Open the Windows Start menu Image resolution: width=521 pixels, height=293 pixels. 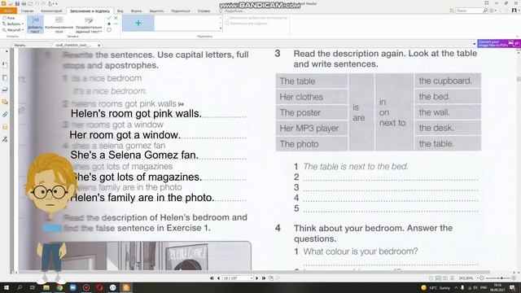pos(7,287)
